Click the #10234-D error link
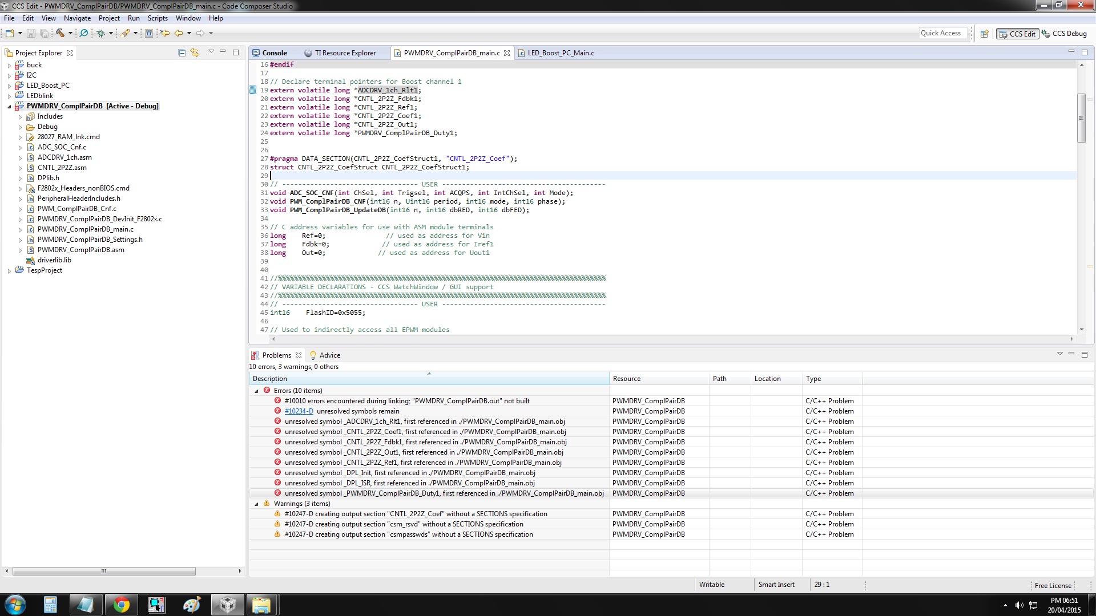Image resolution: width=1096 pixels, height=616 pixels. point(299,411)
